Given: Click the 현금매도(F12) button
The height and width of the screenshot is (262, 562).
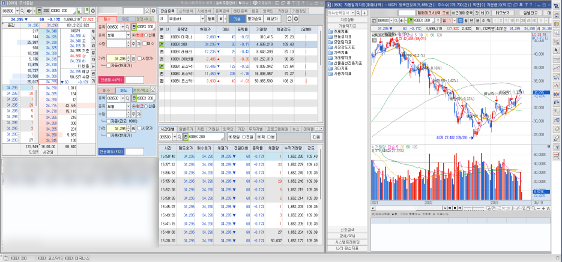Looking at the screenshot, I should [110, 152].
